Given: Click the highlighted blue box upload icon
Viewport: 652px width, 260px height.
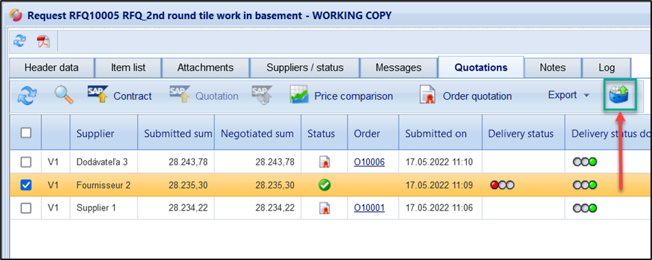Looking at the screenshot, I should click(619, 96).
